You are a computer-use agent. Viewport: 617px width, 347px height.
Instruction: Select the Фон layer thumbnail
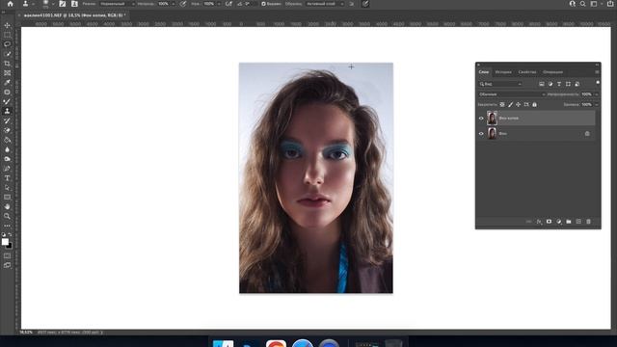tap(492, 134)
